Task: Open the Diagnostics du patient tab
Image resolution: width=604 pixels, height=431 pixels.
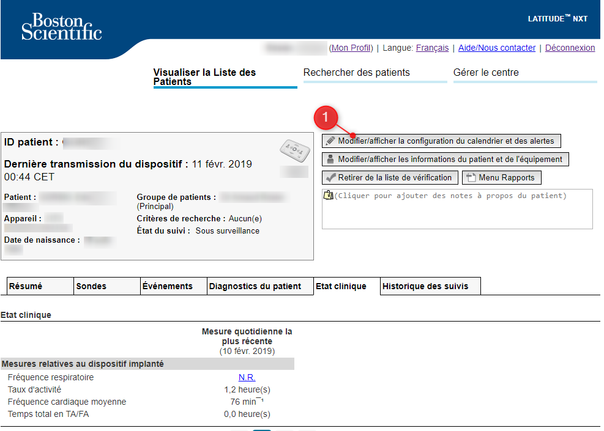Action: pos(260,286)
